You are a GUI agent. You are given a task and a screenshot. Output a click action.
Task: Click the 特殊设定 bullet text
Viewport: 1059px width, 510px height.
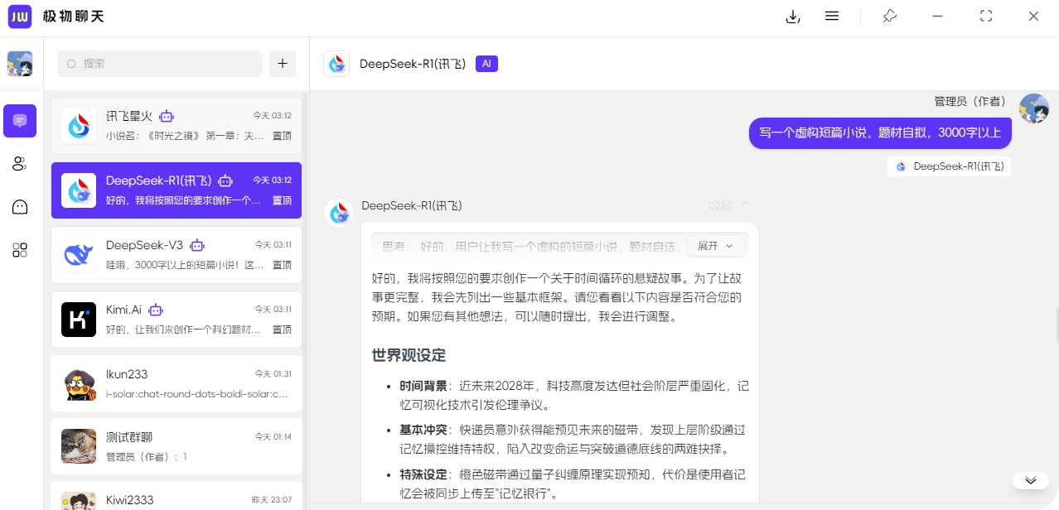tap(574, 484)
